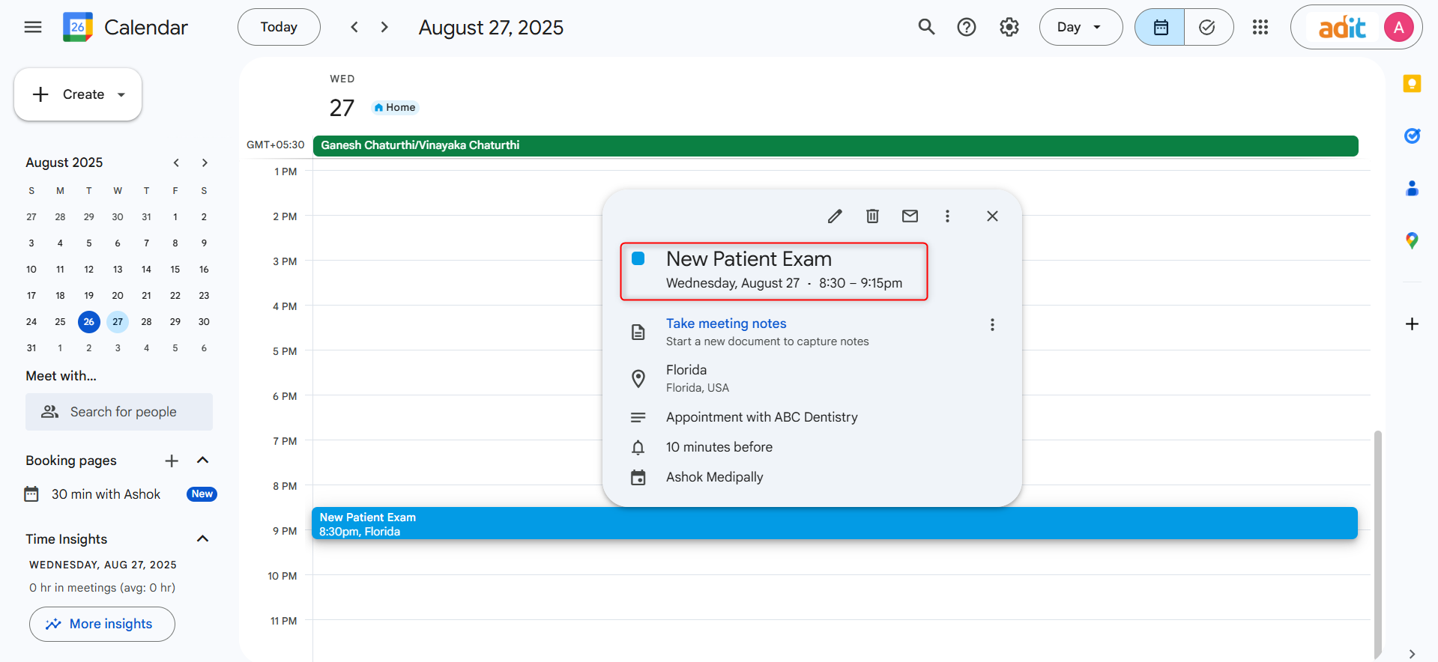Switch to Tasks view toggle
The image size is (1438, 662).
(1207, 28)
